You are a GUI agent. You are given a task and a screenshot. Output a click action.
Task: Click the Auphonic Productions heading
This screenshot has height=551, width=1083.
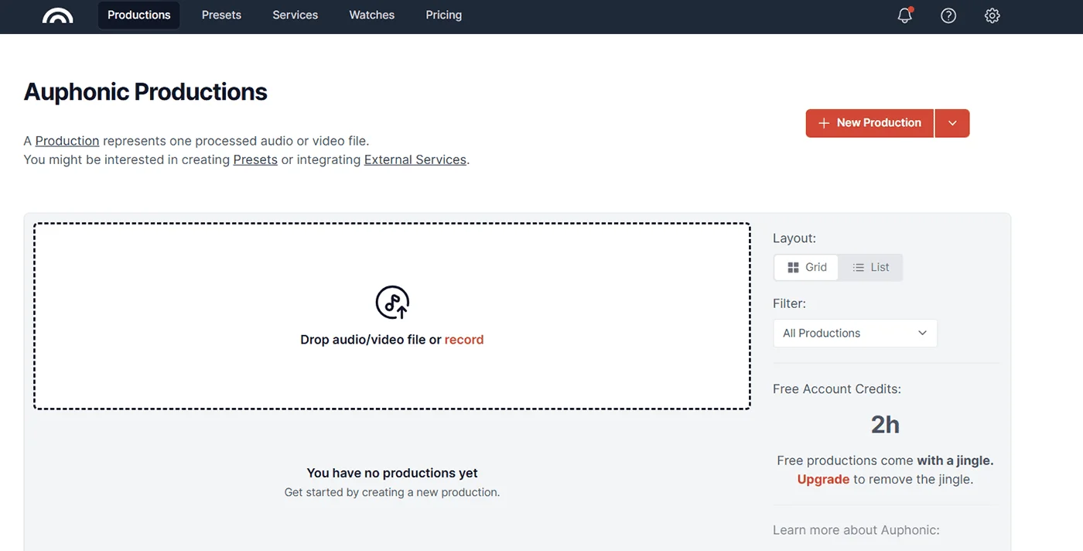pyautogui.click(x=145, y=92)
